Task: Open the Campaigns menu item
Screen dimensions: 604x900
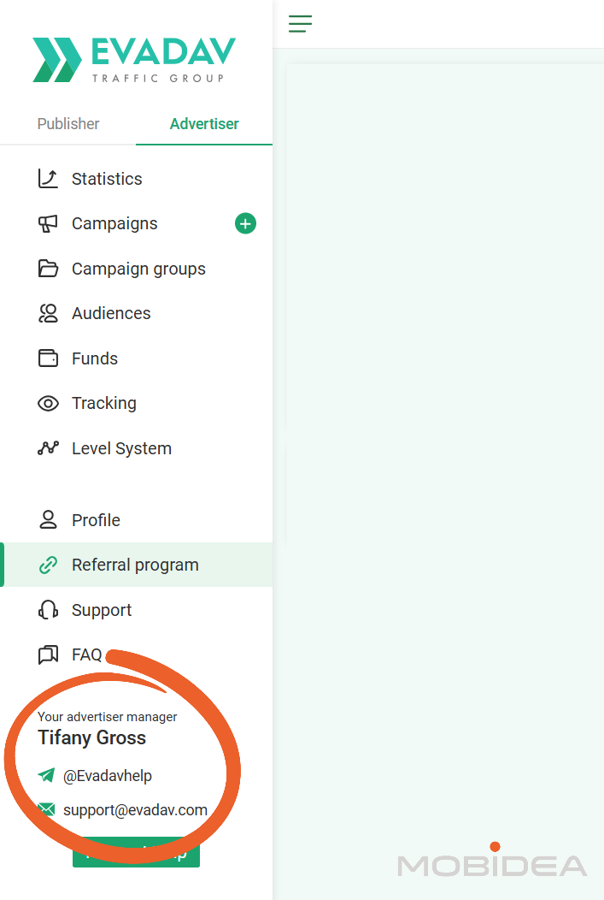Action: 114,223
